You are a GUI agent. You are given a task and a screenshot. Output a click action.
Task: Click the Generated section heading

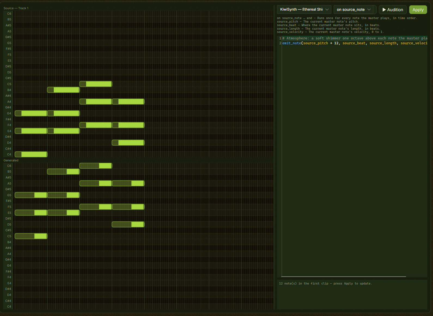pyautogui.click(x=11, y=160)
